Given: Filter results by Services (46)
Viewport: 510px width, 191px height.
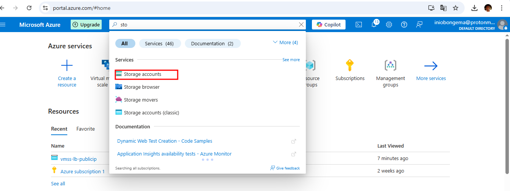Looking at the screenshot, I should coord(159,43).
